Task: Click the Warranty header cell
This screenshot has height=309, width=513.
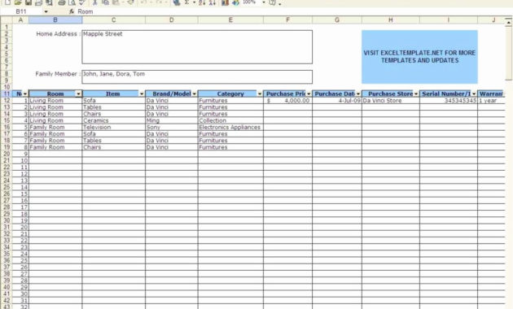Action: pyautogui.click(x=491, y=94)
